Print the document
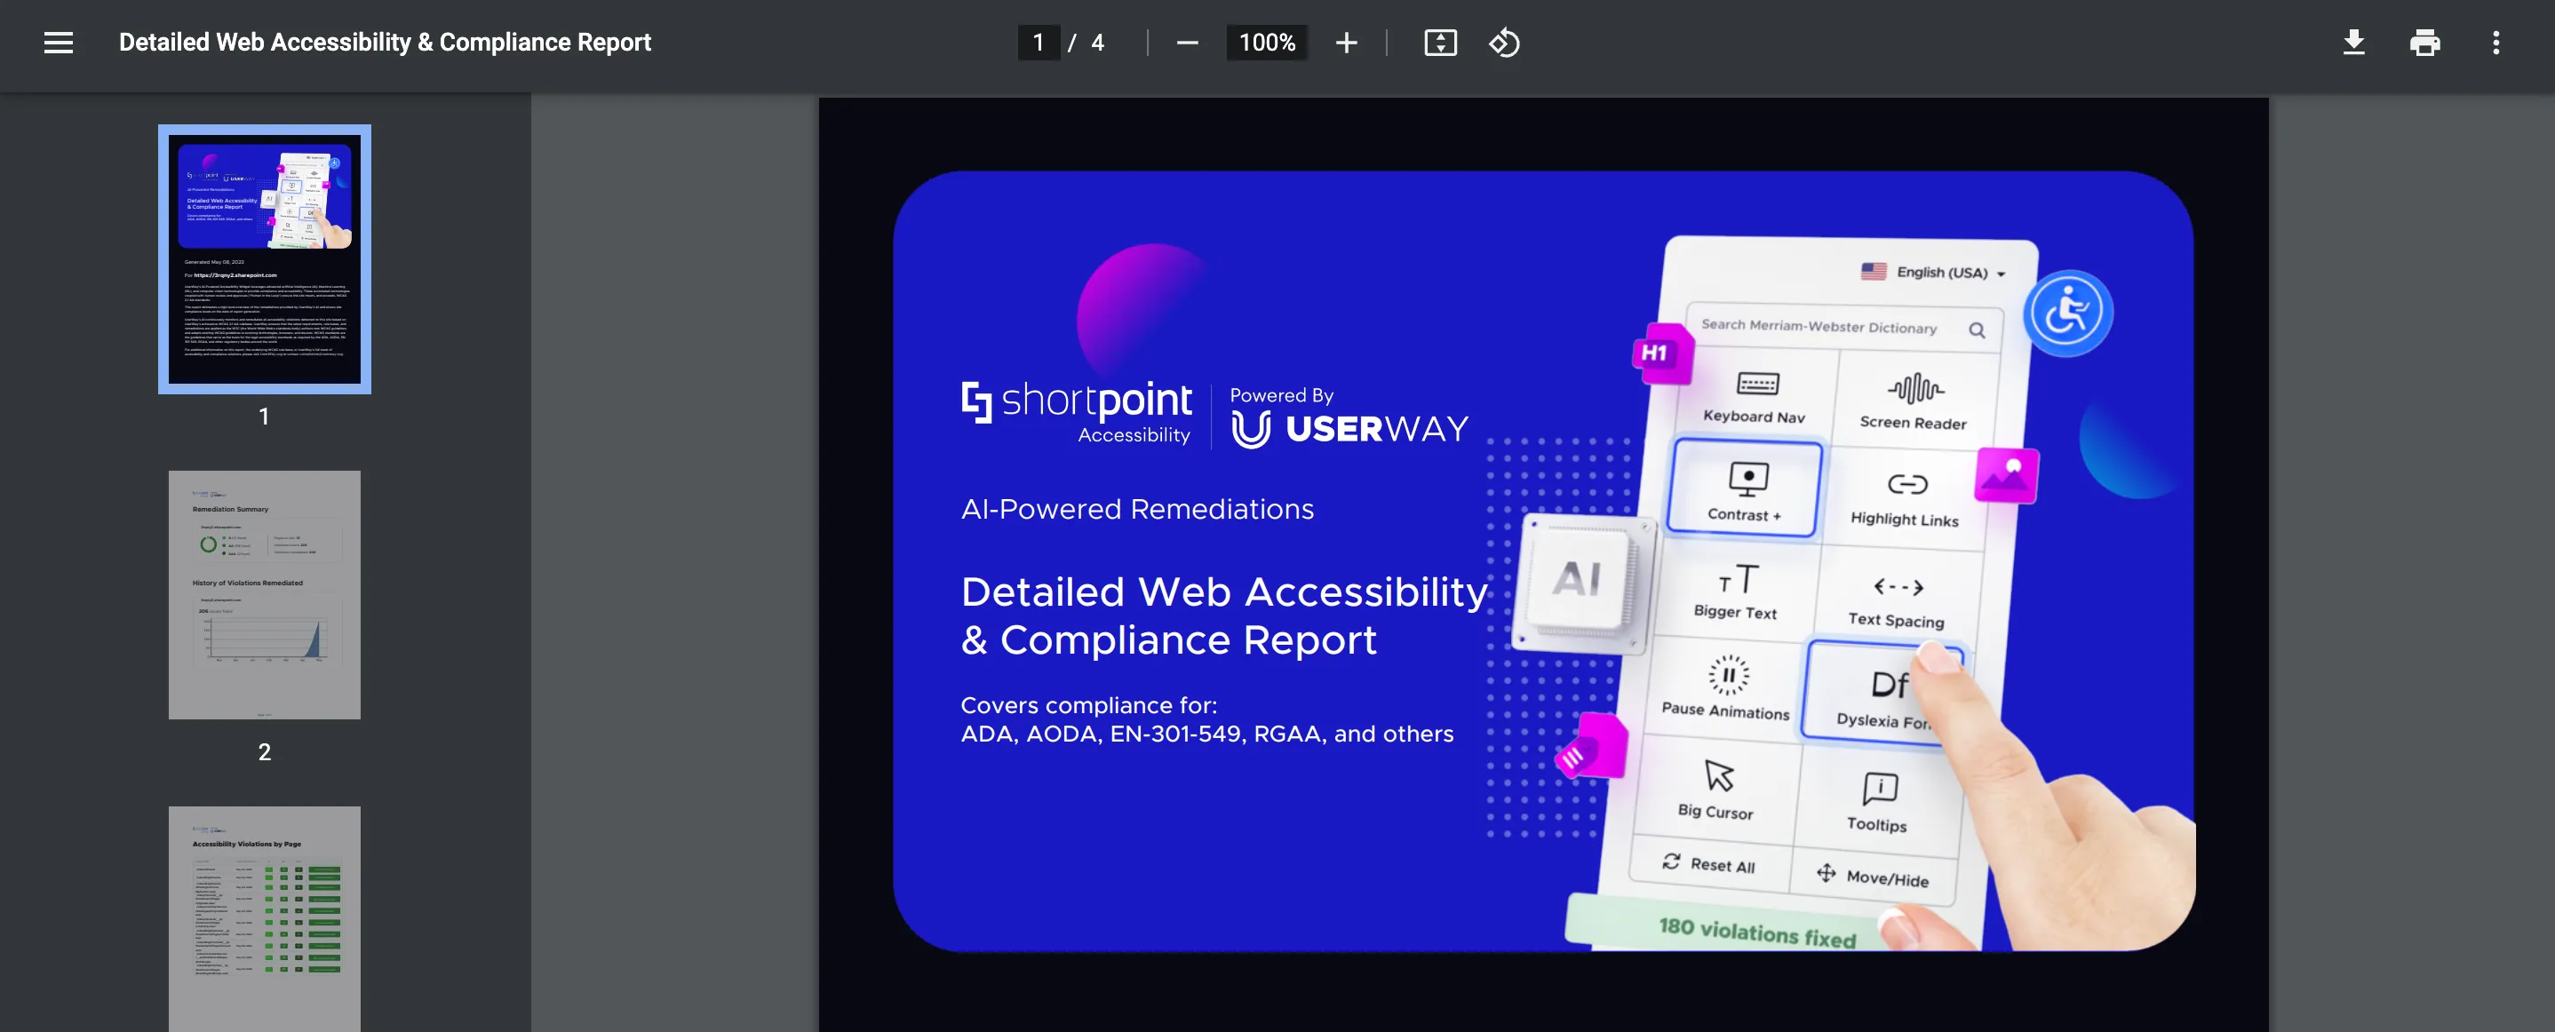 coord(2424,43)
